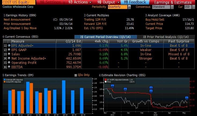Open the Cur USD currency dropdown arrow
The width and height of the screenshot is (197, 116).
[194, 7]
